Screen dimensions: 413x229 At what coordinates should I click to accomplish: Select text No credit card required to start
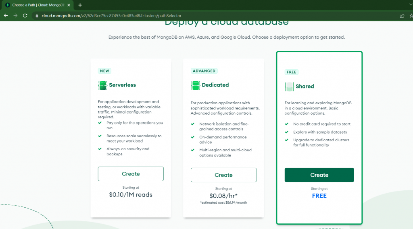(322, 124)
